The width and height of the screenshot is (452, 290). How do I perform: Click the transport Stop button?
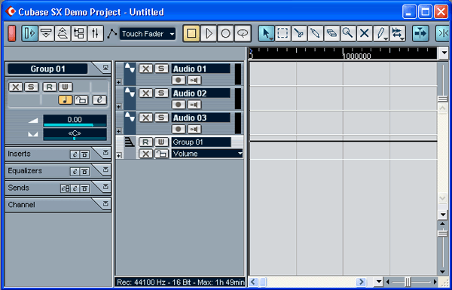pyautogui.click(x=191, y=33)
